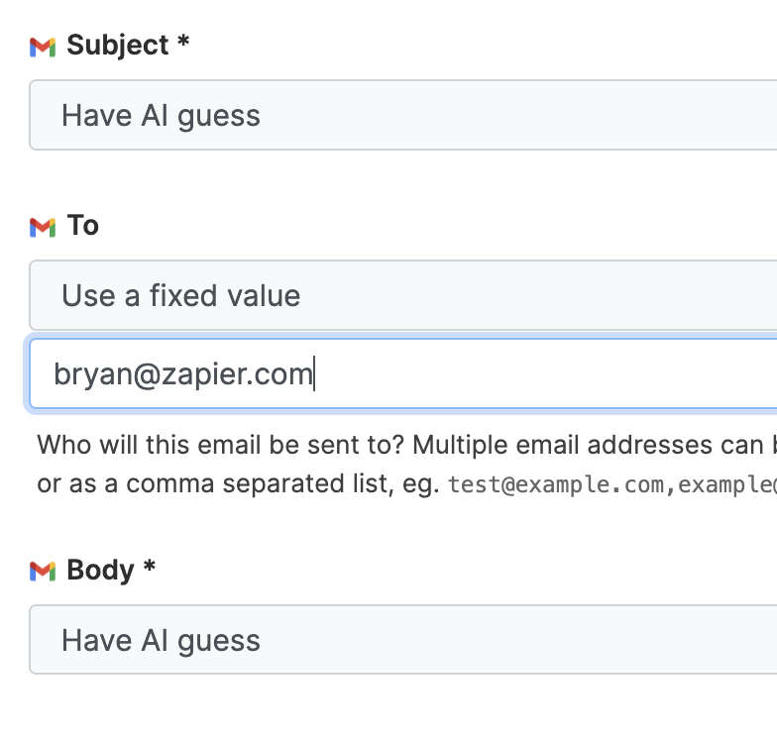Click the test@example.com example code text
This screenshot has height=737, width=777.
pos(555,484)
